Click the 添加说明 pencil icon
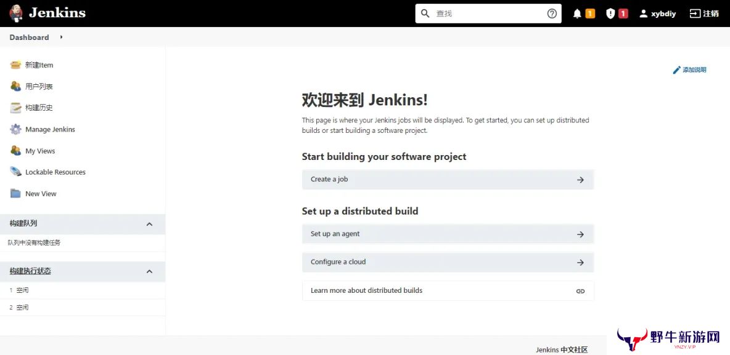 (677, 70)
